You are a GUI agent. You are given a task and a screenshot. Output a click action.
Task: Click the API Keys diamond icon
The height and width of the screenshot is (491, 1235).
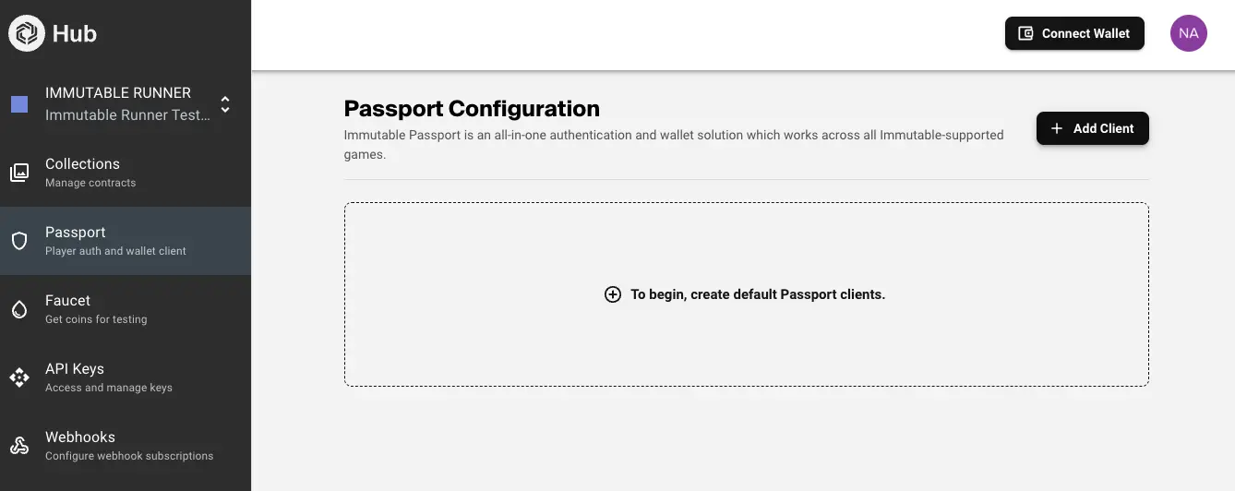(x=19, y=377)
